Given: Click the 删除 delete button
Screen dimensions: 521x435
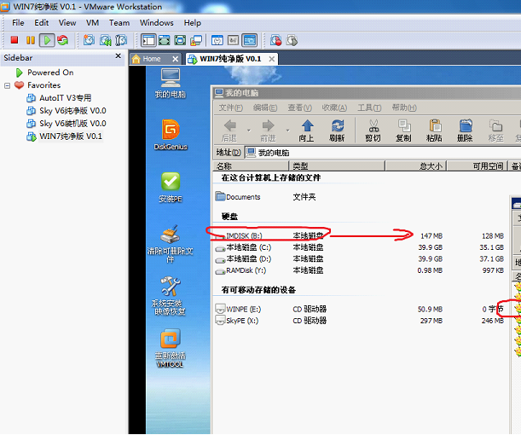Looking at the screenshot, I should click(x=465, y=130).
